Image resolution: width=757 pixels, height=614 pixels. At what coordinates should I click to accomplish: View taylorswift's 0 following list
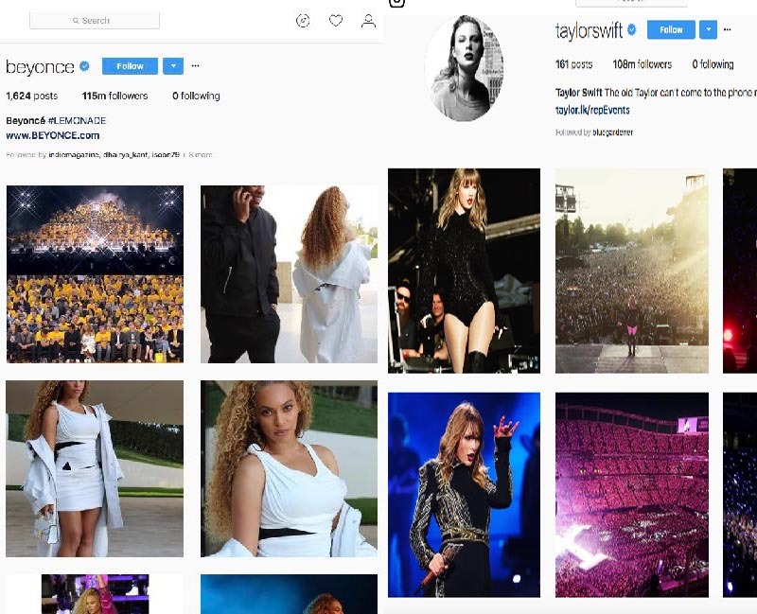[713, 64]
